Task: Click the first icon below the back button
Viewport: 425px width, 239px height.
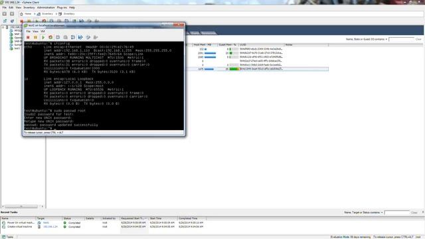Action: pyautogui.click(x=5, y=21)
